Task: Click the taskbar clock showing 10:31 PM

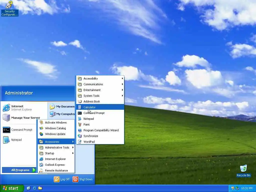Action: click(x=247, y=188)
